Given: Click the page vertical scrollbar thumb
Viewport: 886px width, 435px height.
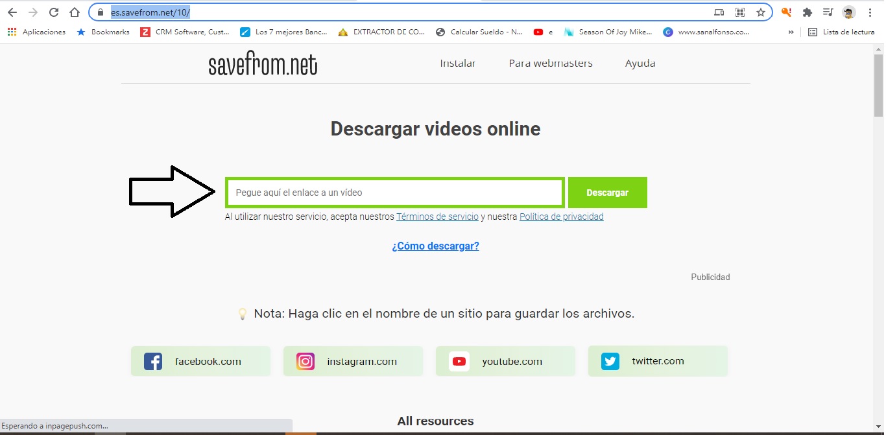Looking at the screenshot, I should [879, 84].
